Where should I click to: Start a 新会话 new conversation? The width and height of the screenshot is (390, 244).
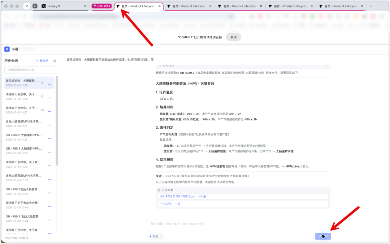click(42, 61)
